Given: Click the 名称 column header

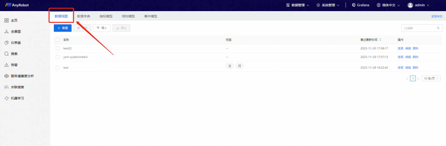Looking at the screenshot, I should [66, 40].
